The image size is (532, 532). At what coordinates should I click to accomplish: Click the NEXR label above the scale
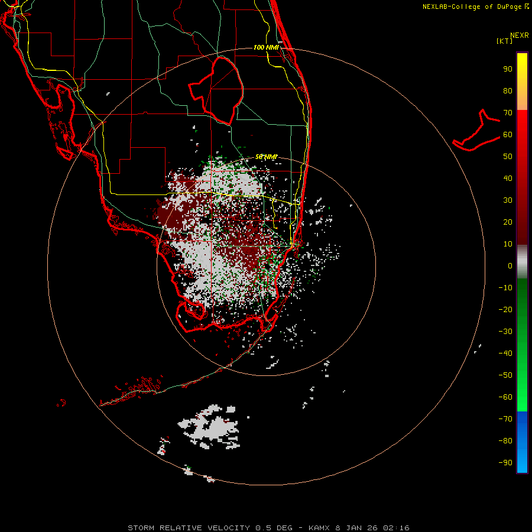coord(519,35)
